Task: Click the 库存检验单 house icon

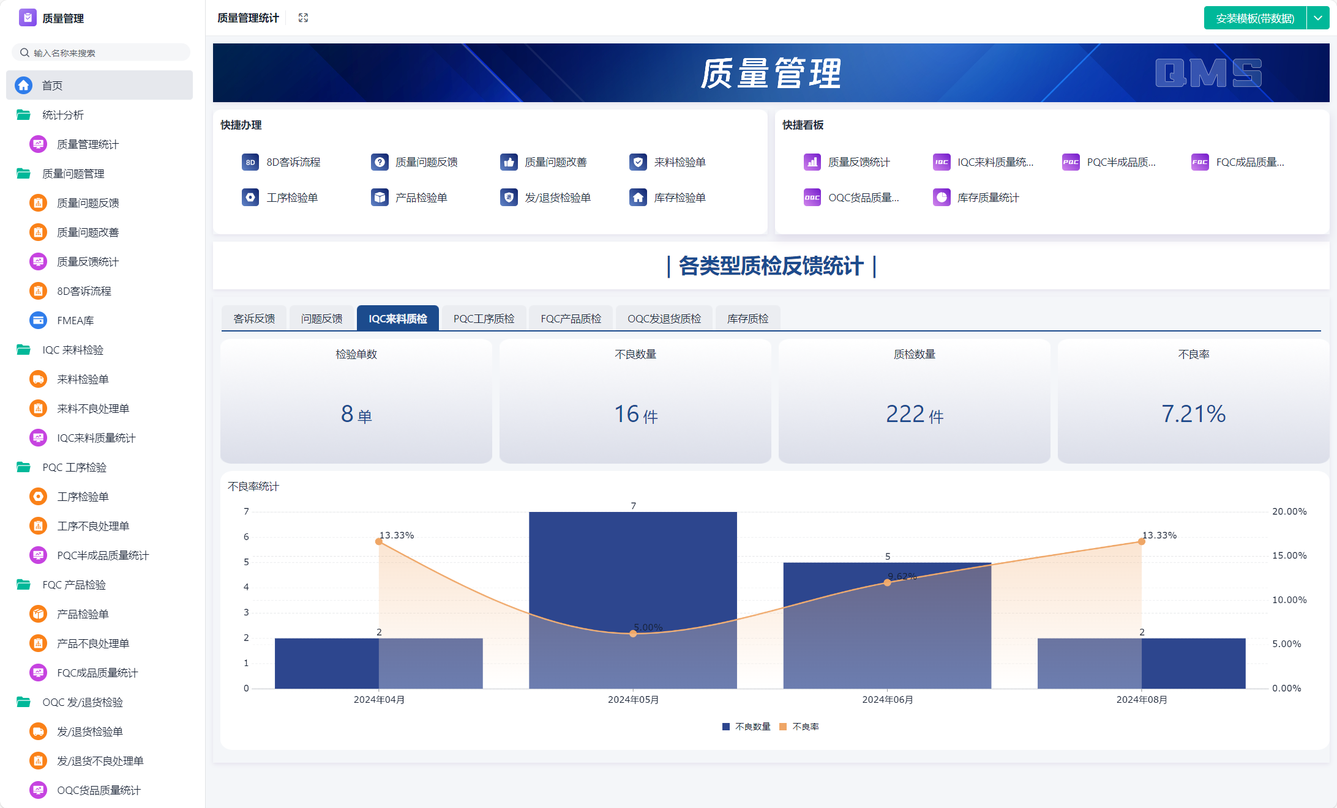Action: tap(638, 198)
